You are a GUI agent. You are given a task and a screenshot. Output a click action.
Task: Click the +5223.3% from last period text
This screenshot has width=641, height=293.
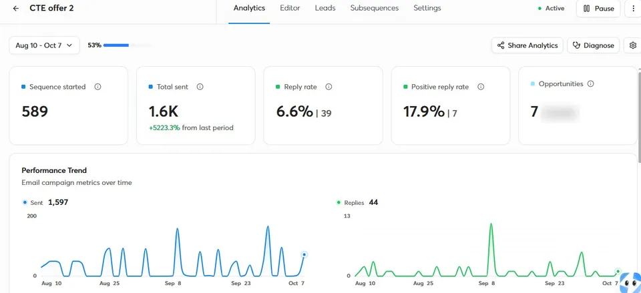(191, 128)
